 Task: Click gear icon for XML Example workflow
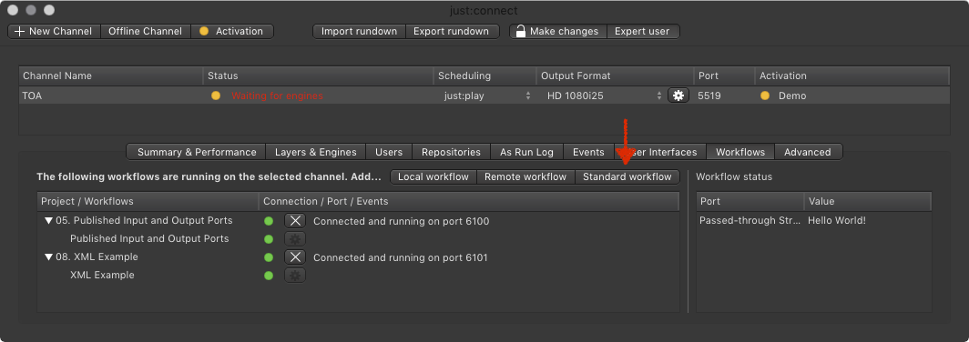(x=295, y=276)
